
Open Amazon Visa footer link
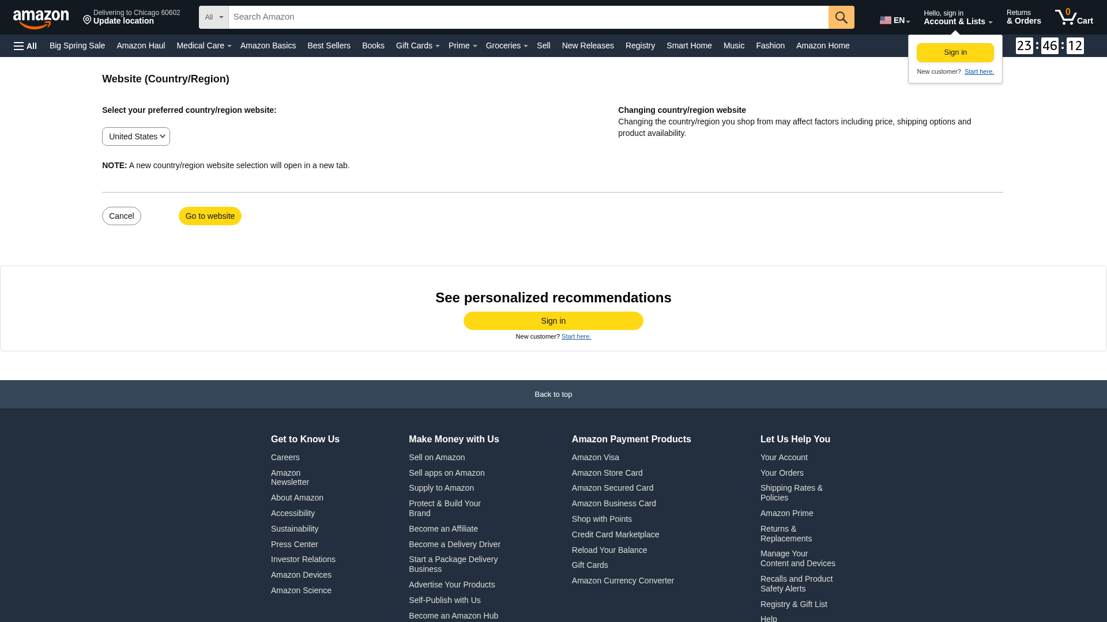click(x=596, y=457)
